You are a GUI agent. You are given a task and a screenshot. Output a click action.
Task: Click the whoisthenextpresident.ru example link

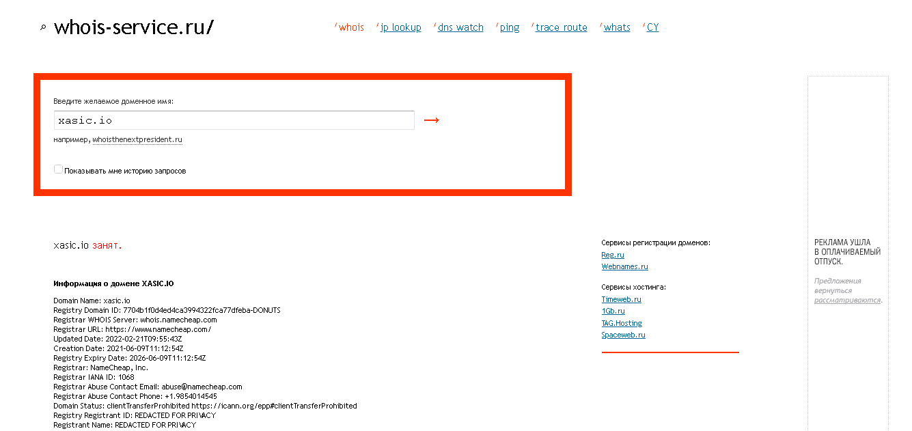click(137, 140)
